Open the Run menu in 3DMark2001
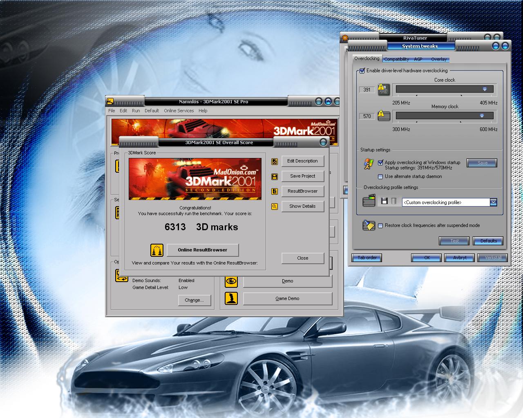 tap(136, 111)
